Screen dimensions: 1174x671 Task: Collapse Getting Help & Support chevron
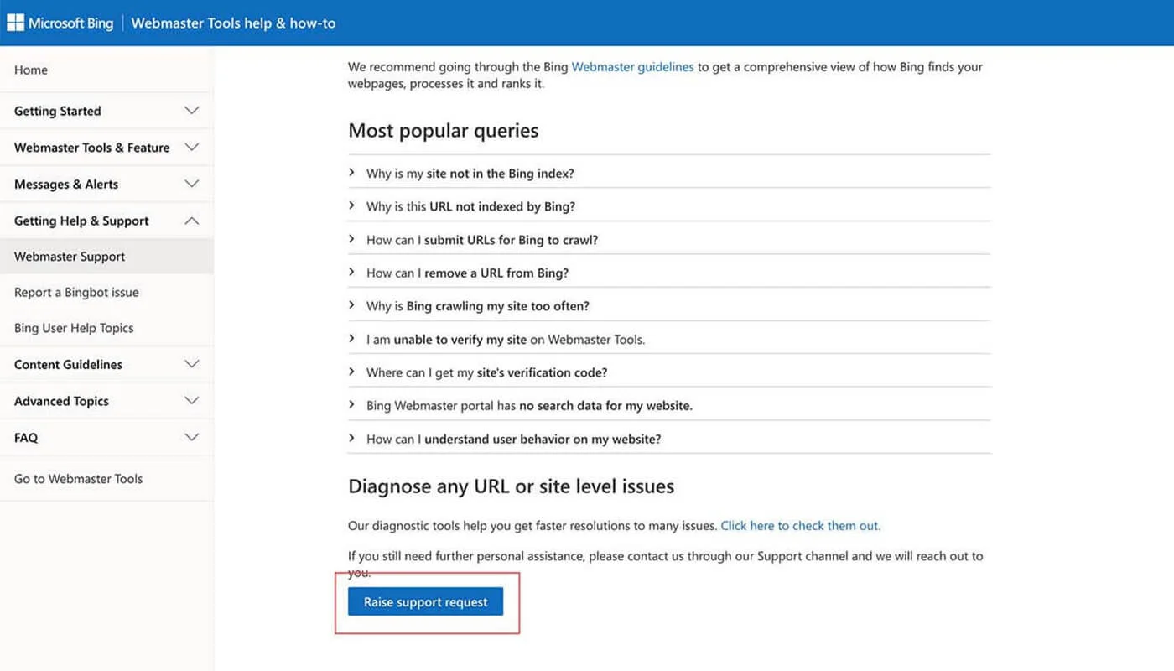coord(191,221)
